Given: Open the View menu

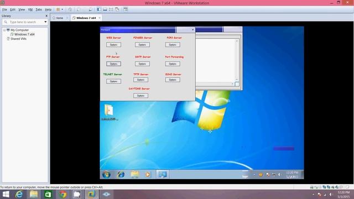Looking at the screenshot, I should 22,9.
